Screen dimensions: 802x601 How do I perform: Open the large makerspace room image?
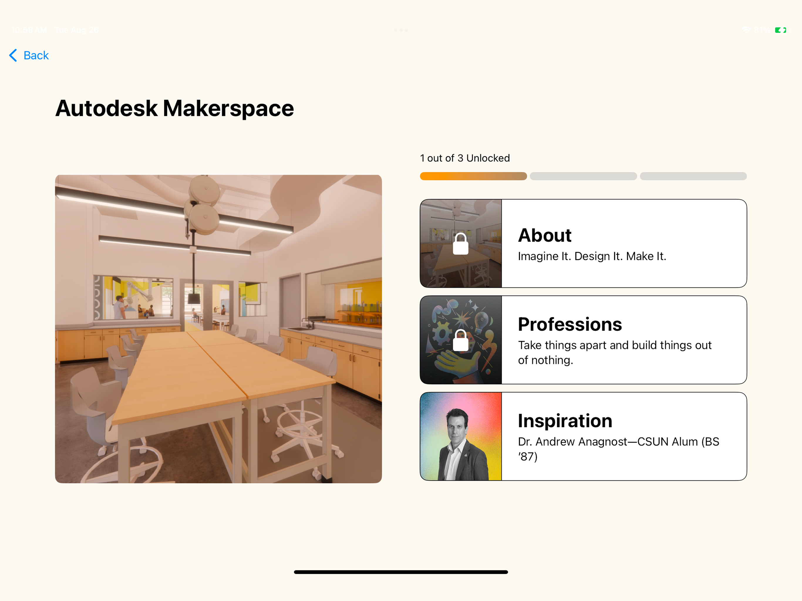(x=218, y=329)
